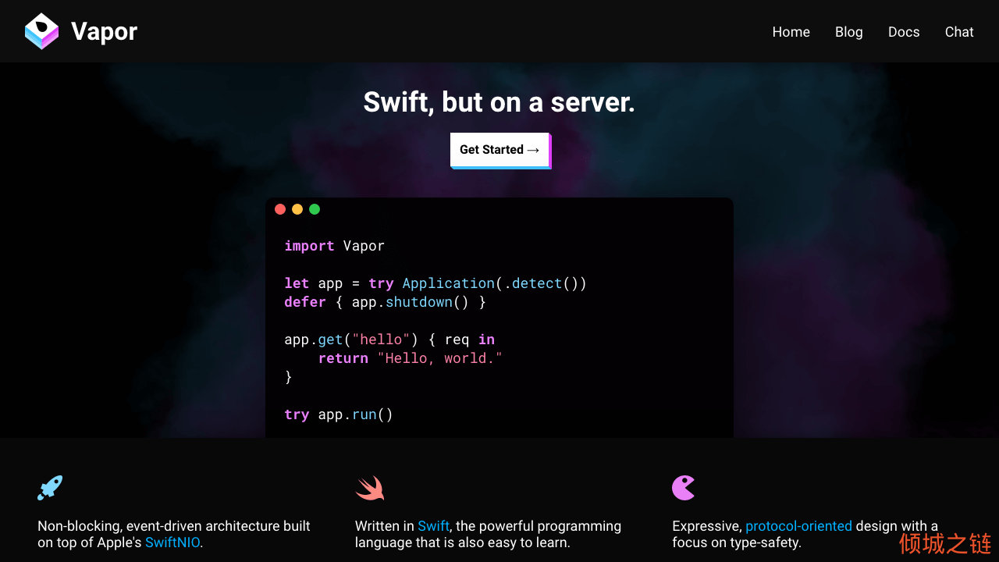This screenshot has width=999, height=562.
Task: Open the Home nav link
Action: tap(791, 32)
